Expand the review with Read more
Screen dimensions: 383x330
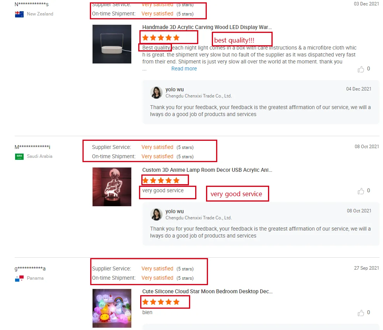point(184,68)
